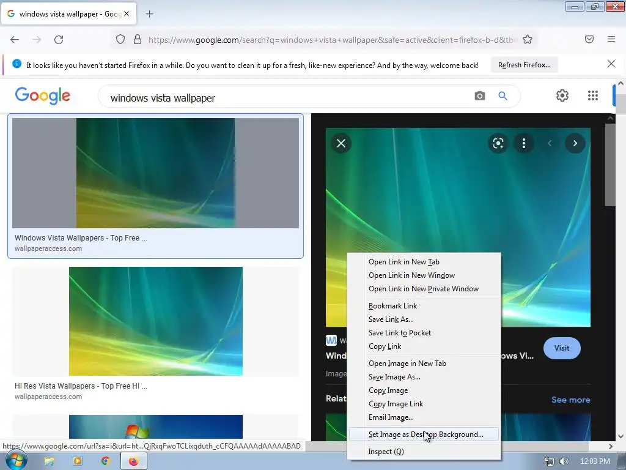Viewport: 626px width, 470px height.
Task: Select Inspect (Q) entry
Action: [424, 452]
